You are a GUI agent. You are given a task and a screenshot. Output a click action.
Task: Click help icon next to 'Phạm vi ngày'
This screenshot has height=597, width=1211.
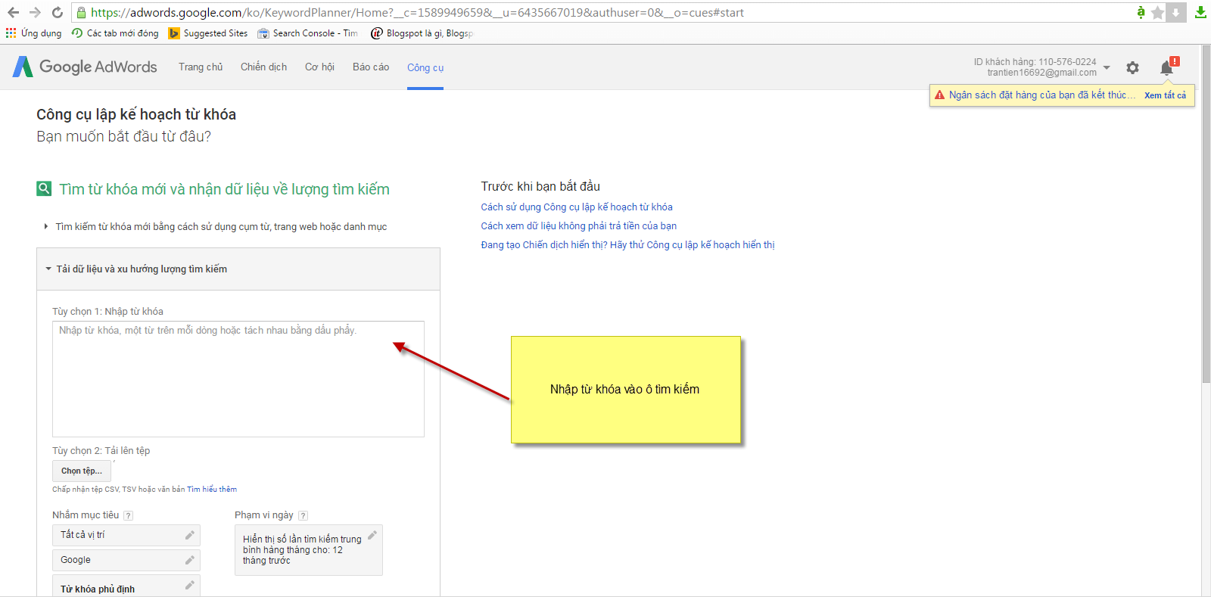(x=303, y=515)
